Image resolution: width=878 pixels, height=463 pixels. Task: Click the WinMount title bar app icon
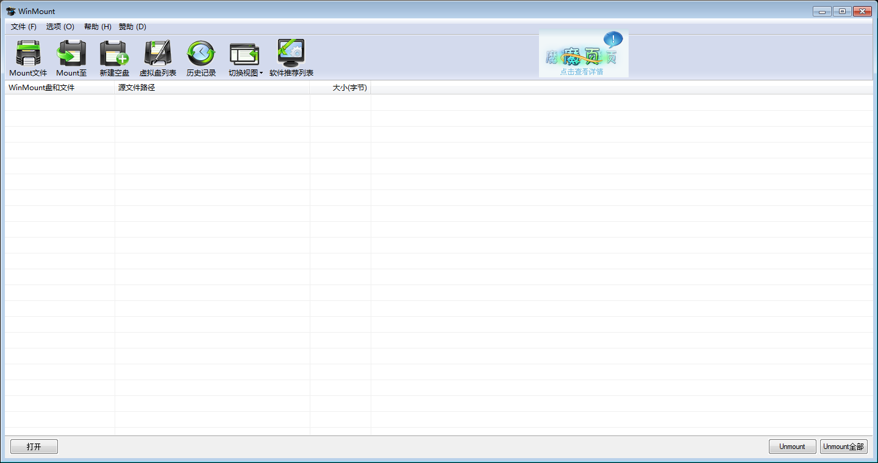pos(11,11)
